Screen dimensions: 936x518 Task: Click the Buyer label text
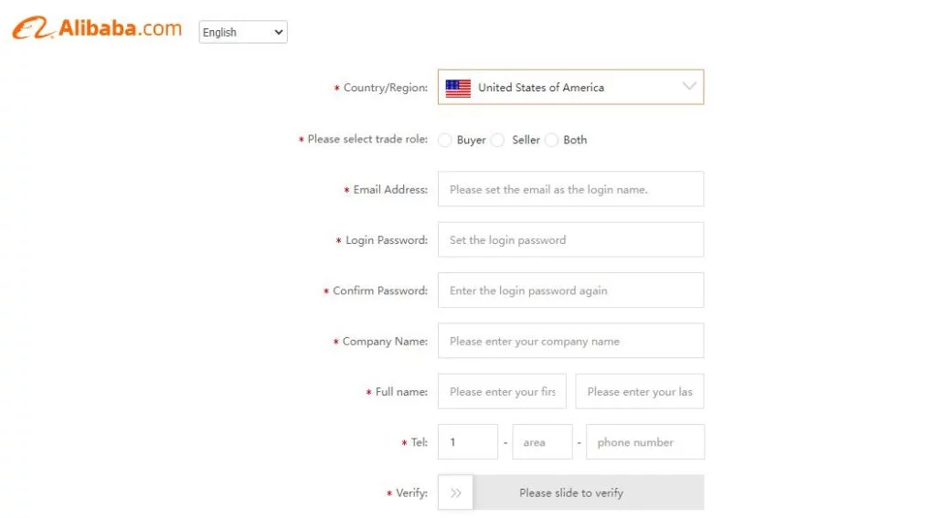coord(472,140)
